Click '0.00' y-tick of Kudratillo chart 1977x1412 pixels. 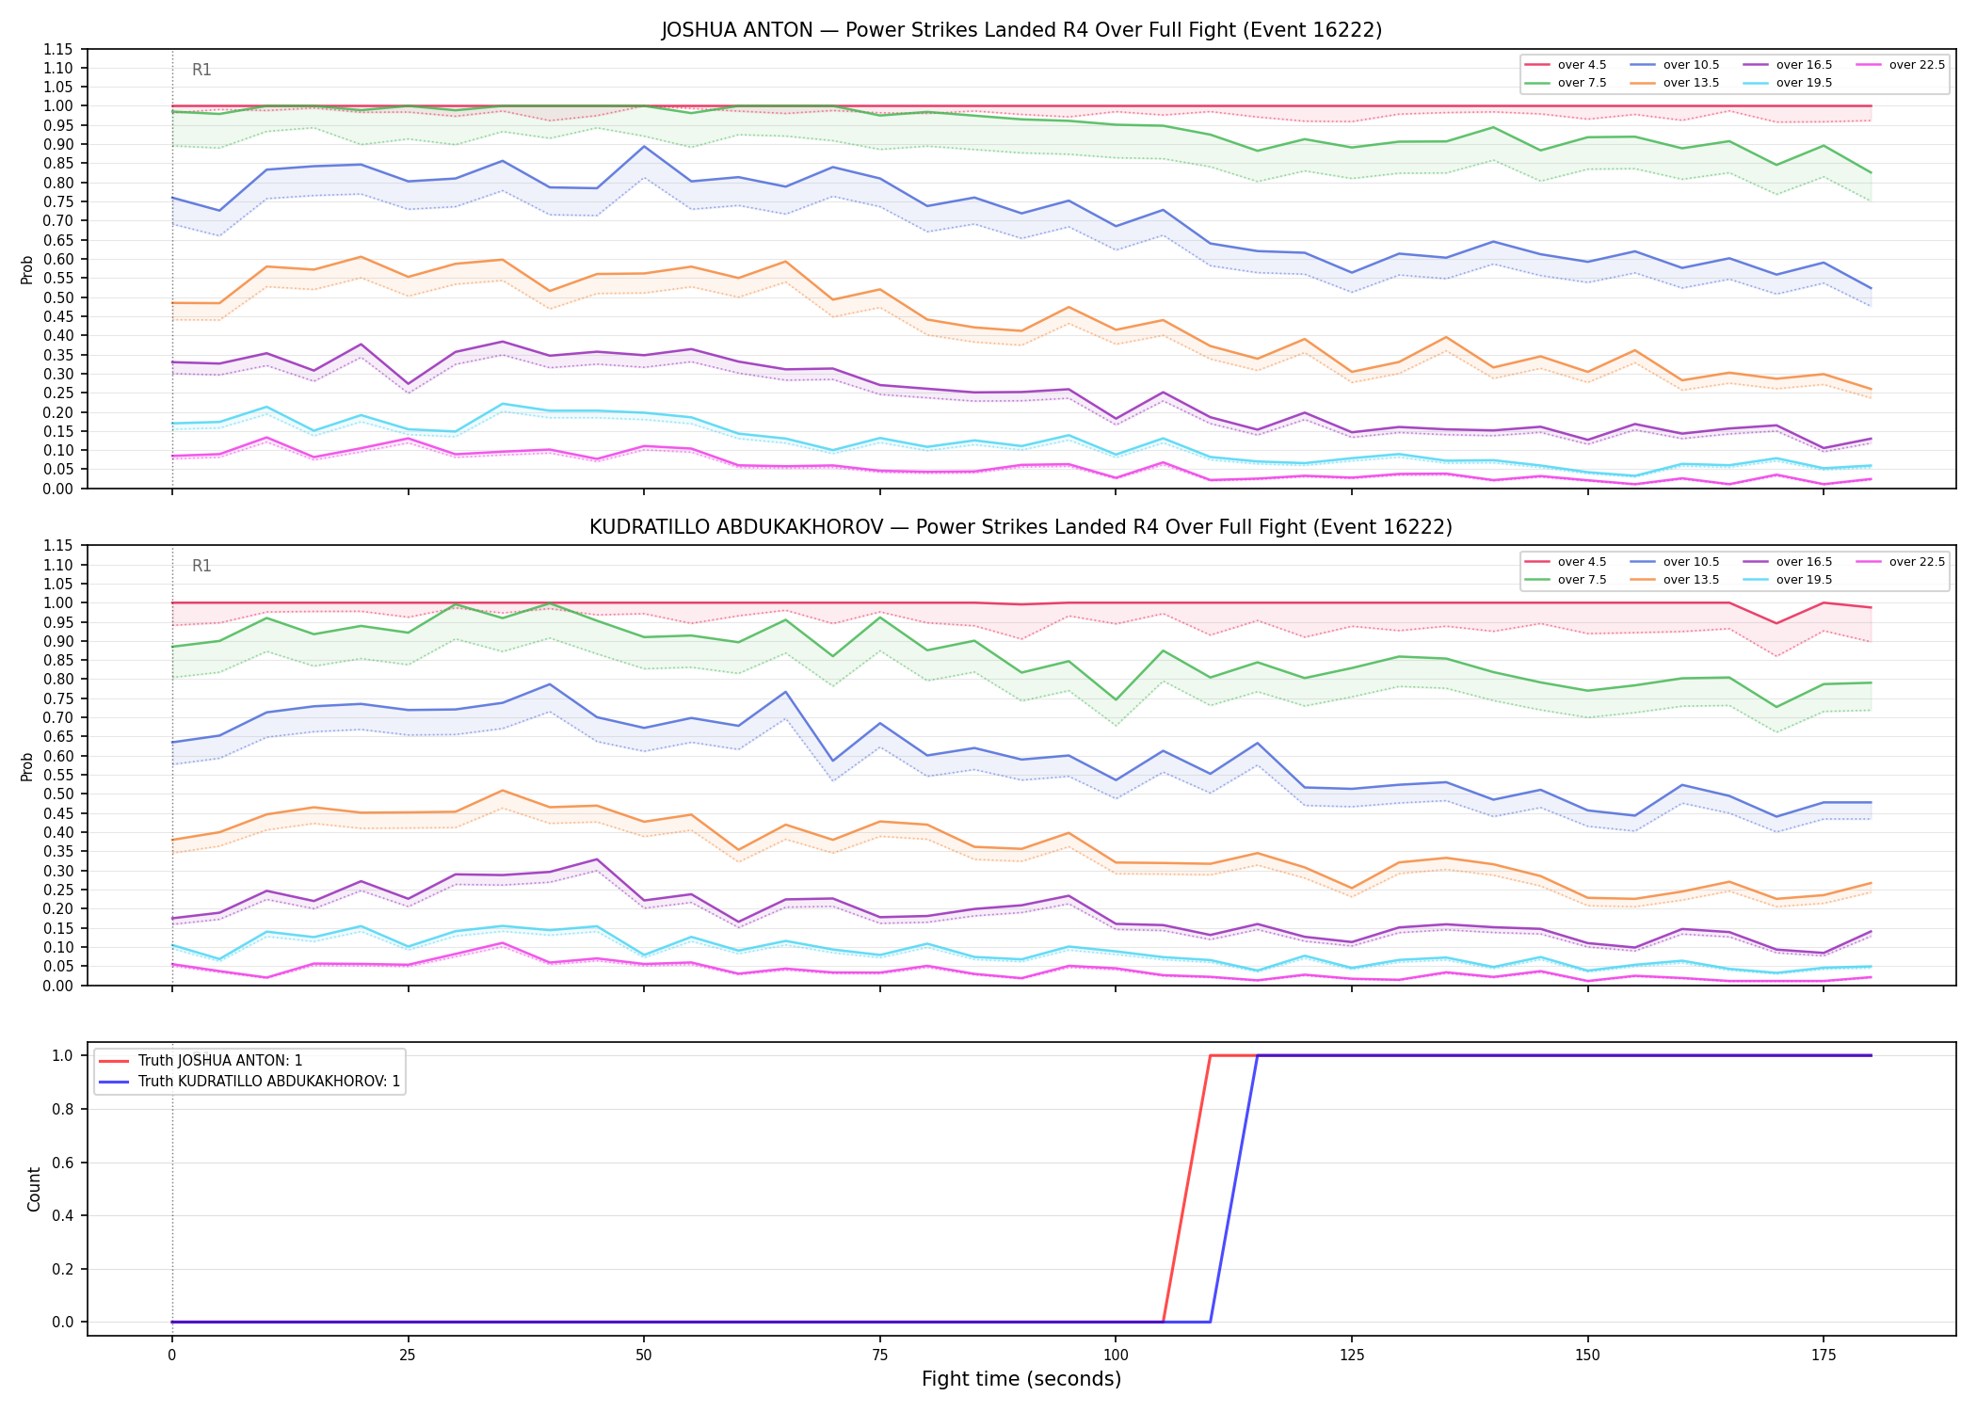60,986
